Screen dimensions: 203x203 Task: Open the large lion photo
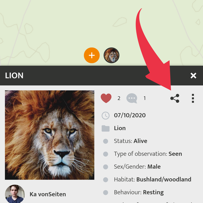[50, 135]
